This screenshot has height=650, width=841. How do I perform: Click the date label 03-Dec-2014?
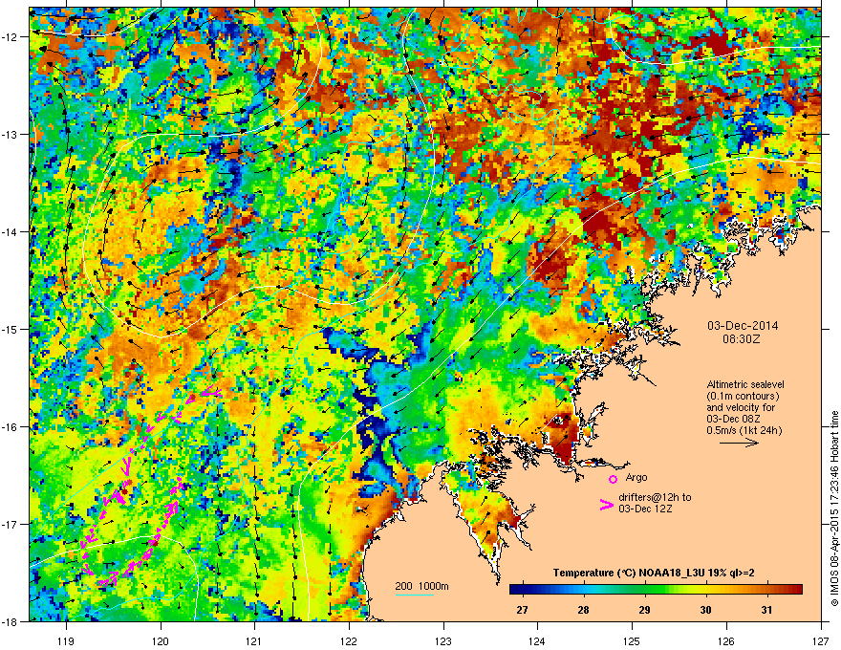743,326
